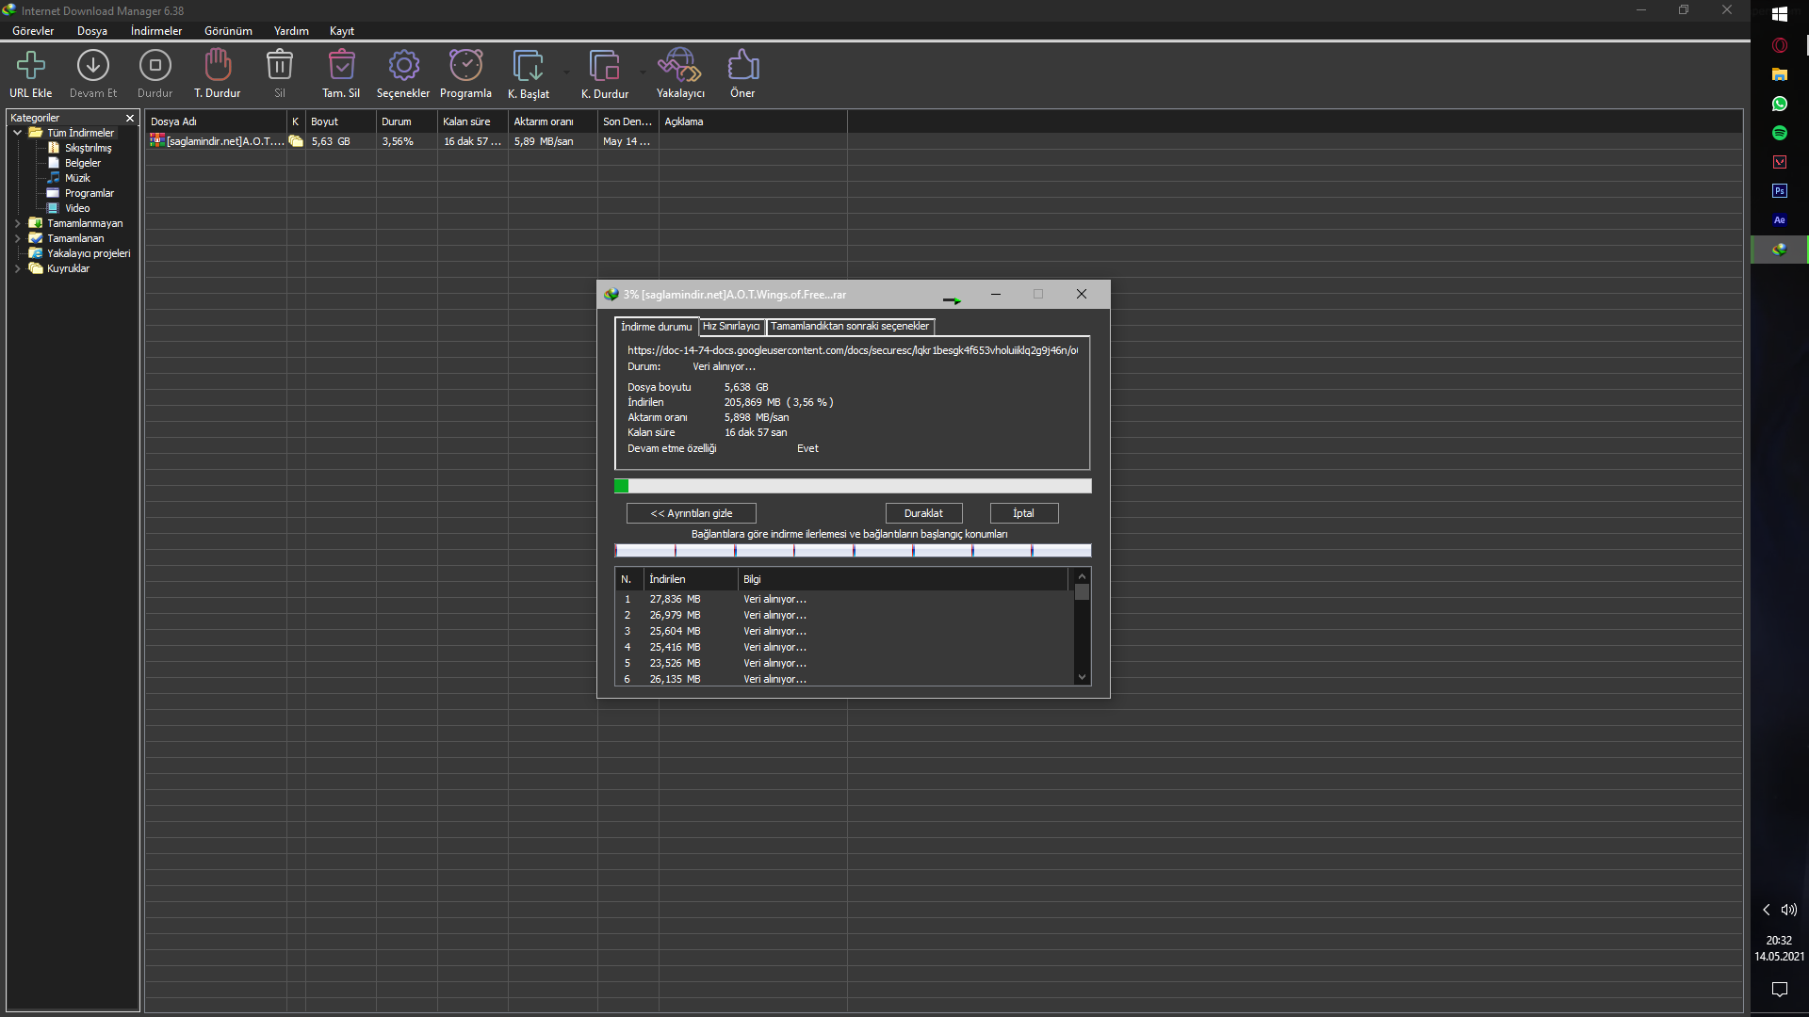Click K. Başlat queue start icon
1809x1017 pixels.
point(528,66)
